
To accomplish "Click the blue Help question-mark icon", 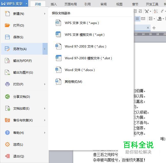I will point(7,133).
